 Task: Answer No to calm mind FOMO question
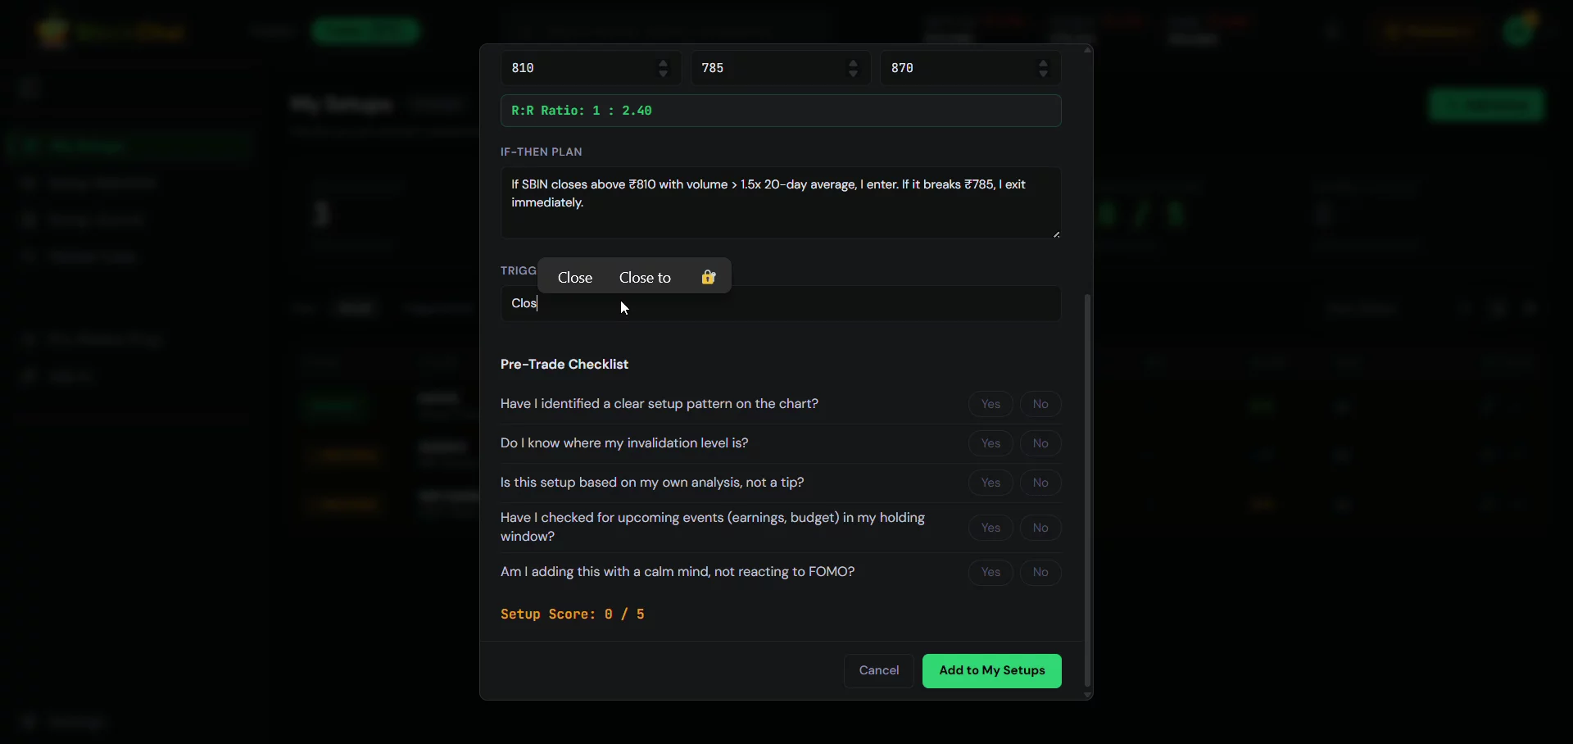(1040, 572)
